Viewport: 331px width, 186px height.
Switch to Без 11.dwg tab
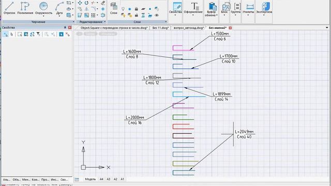[160, 28]
